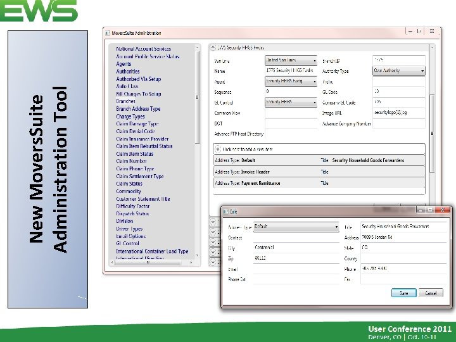456x342 pixels.
Task: Select the Address Type Payment Remittance row
Action: point(319,183)
